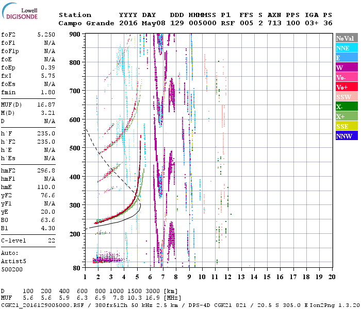The height and width of the screenshot is (309, 361).
Task: Click the 80 label on height axis
Action: click(x=77, y=268)
